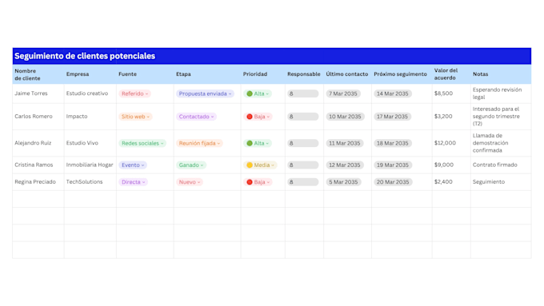Open Baja priority dropdown in Carlos Romero row

[258, 117]
